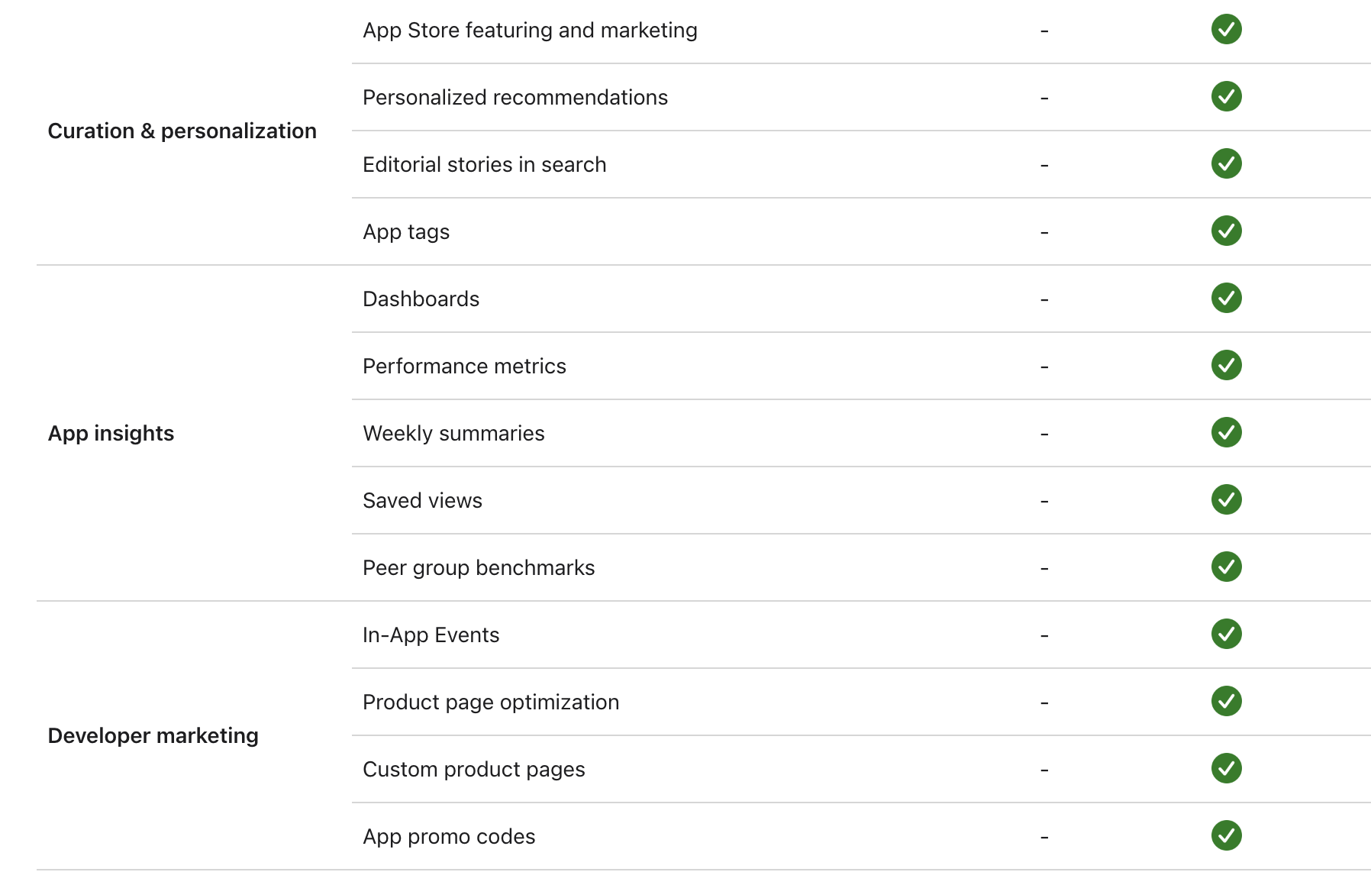The width and height of the screenshot is (1371, 872).
Task: Select the checkmark icon for Editorial stories in search
Action: [x=1226, y=164]
